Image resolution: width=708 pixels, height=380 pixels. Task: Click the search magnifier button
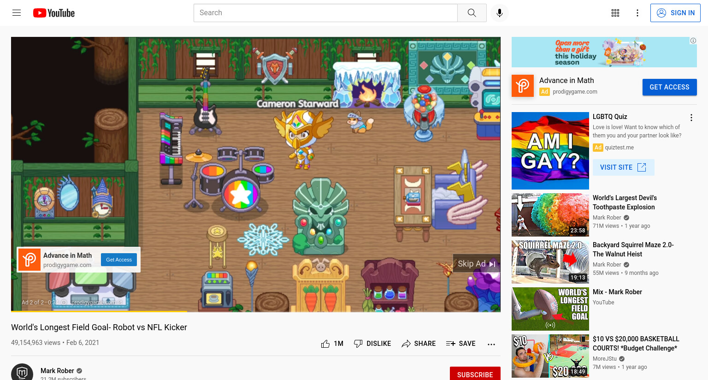click(472, 13)
